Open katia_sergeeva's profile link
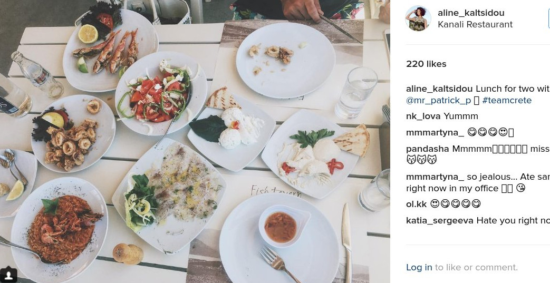The height and width of the screenshot is (283, 550). click(x=440, y=221)
